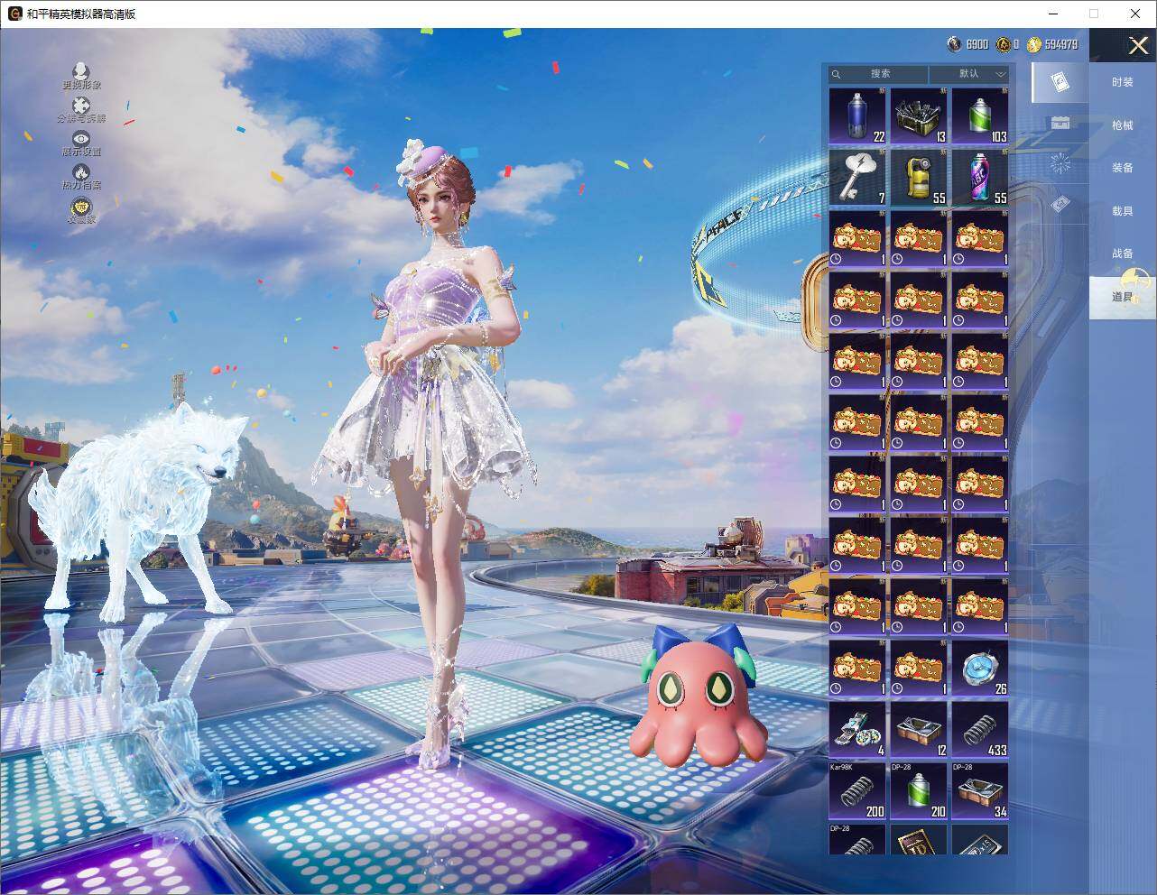Select the blue round disc item with 26

click(x=980, y=669)
